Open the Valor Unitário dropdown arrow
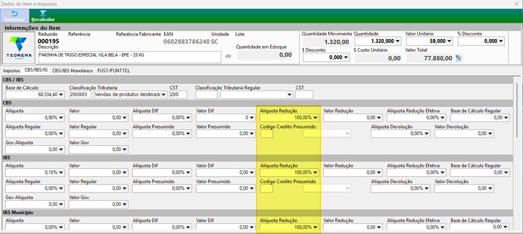Image resolution: width=523 pixels, height=234 pixels. click(x=449, y=41)
